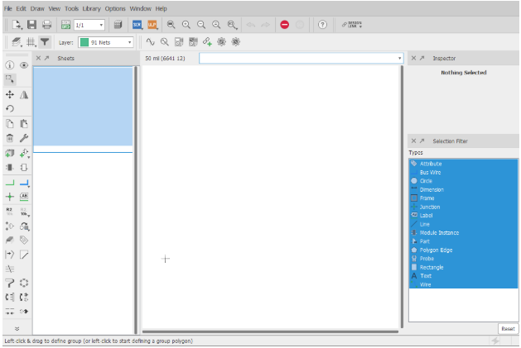
Task: Select the Move tool
Action: tap(10, 95)
